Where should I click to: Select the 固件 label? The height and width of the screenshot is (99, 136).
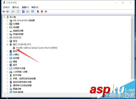pyautogui.click(x=15, y=51)
